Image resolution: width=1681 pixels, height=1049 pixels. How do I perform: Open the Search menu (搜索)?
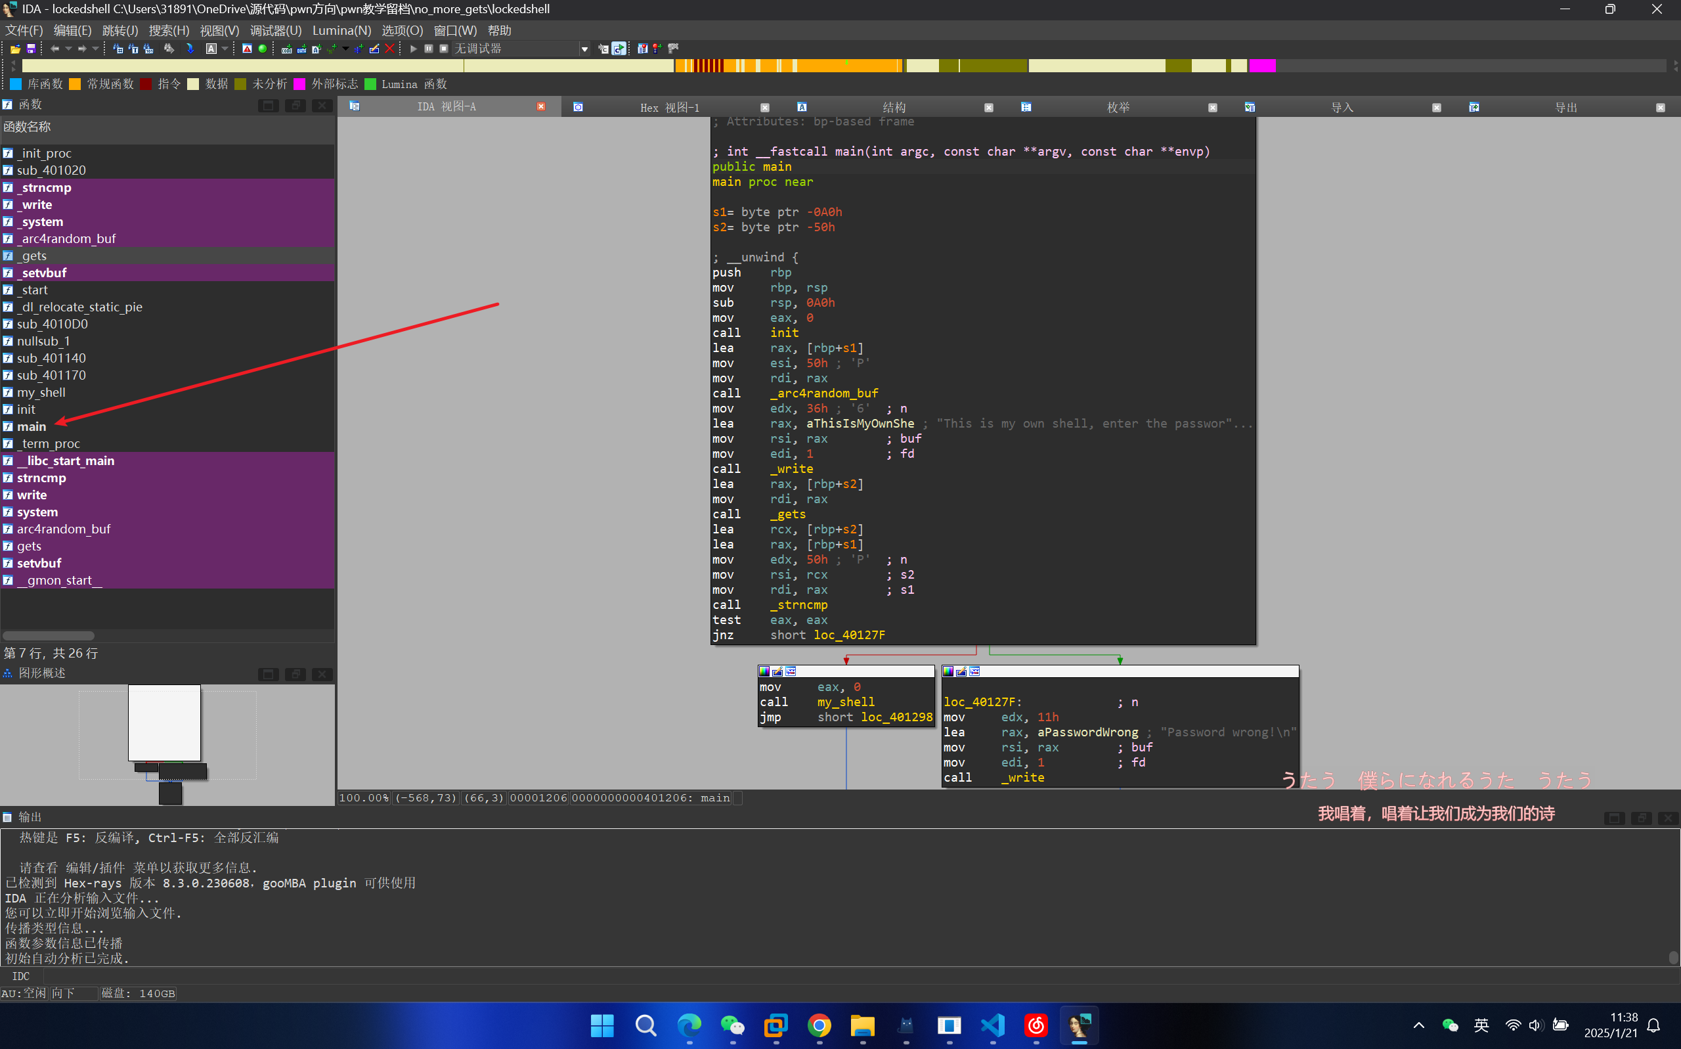[169, 30]
